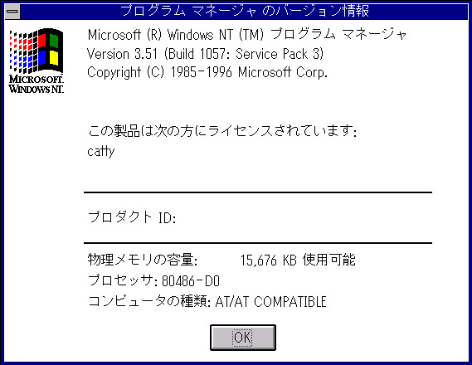This screenshot has width=472, height=365.
Task: Click the dialog title bar text
Action: 245,11
